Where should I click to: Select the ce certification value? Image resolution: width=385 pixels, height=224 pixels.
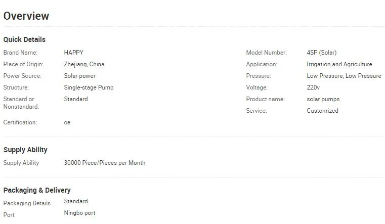pos(67,122)
